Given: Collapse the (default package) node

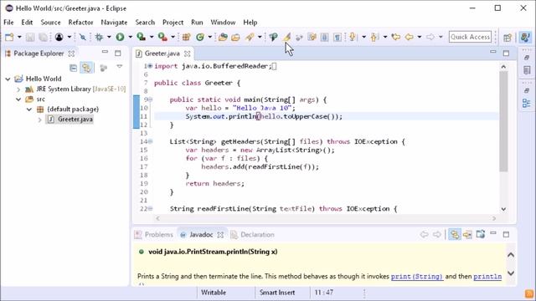Looking at the screenshot, I should coord(29,110).
